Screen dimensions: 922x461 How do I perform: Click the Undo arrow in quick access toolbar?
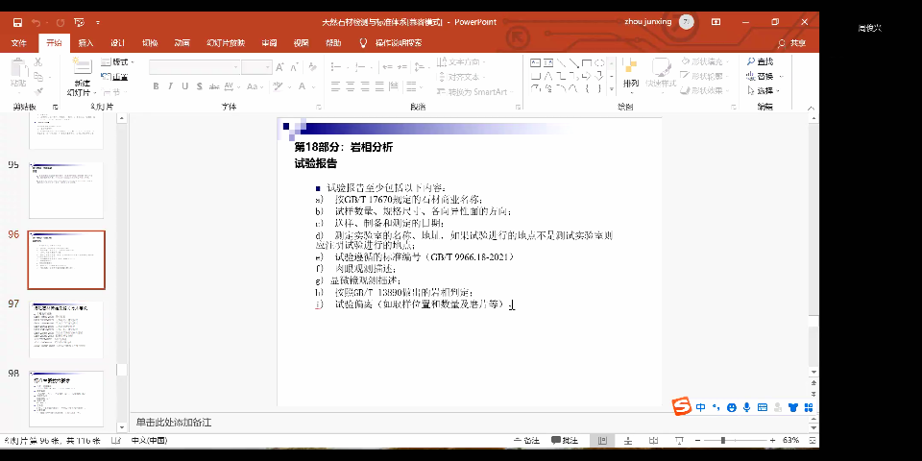36,22
